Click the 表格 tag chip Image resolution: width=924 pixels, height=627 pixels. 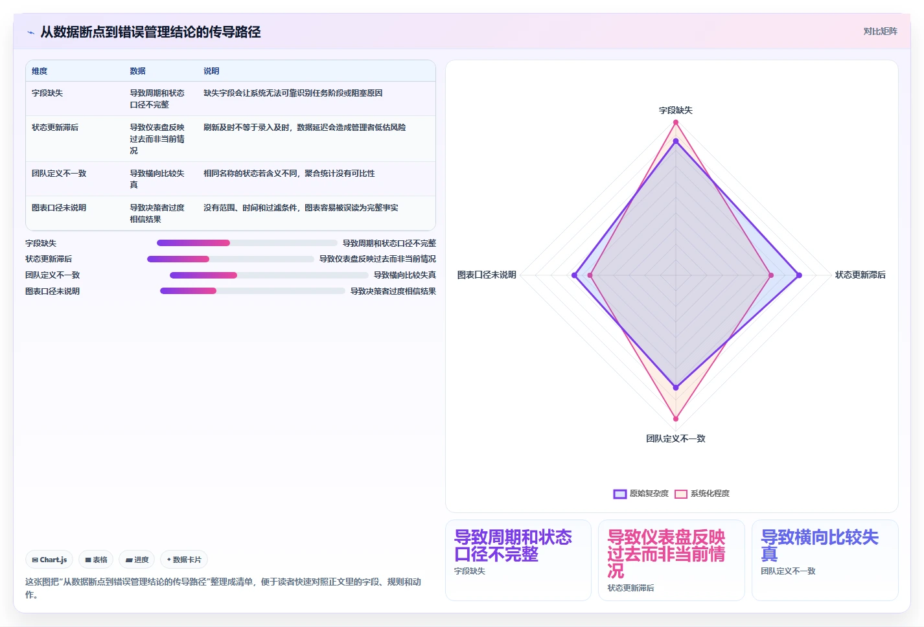click(96, 560)
